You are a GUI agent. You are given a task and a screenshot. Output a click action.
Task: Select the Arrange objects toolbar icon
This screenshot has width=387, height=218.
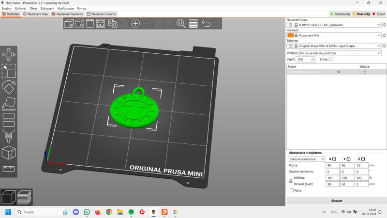pyautogui.click(x=101, y=24)
